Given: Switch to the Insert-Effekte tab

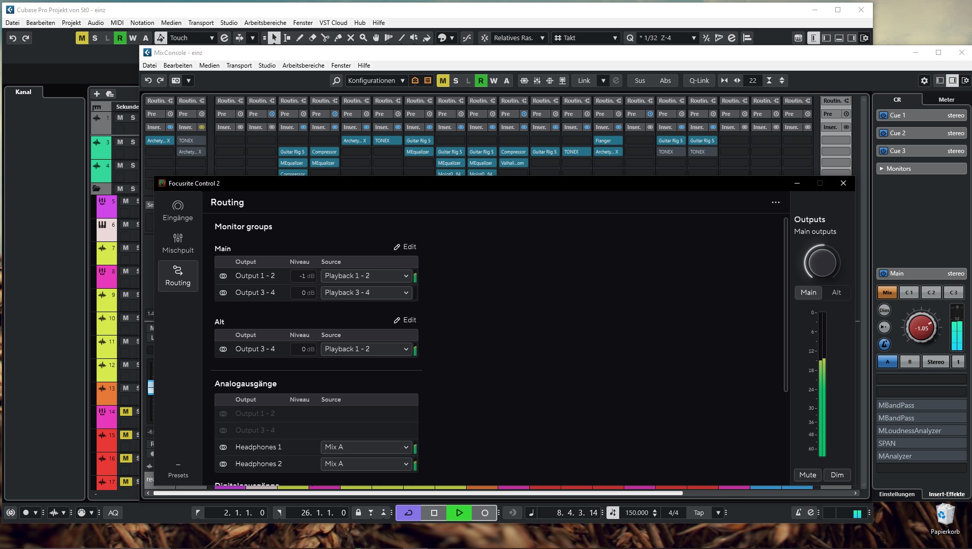Looking at the screenshot, I should 946,494.
